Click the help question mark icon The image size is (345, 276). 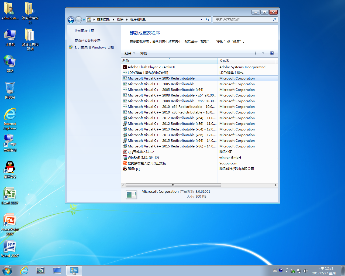pos(272,53)
